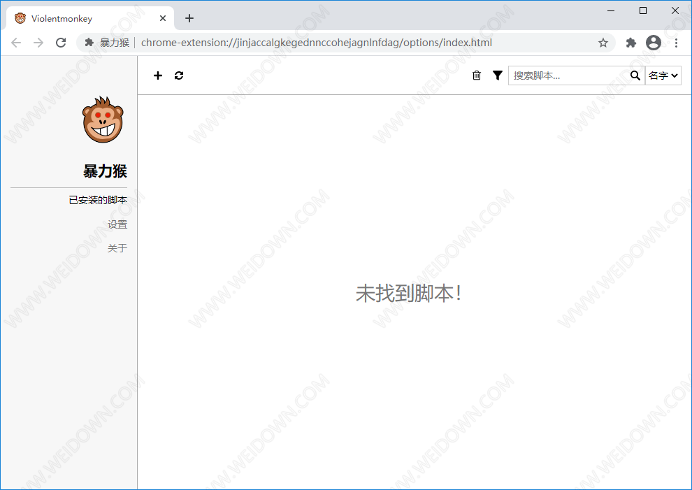This screenshot has height=490, width=692.
Task: Select 已安装的脚本 in the sidebar
Action: point(98,200)
